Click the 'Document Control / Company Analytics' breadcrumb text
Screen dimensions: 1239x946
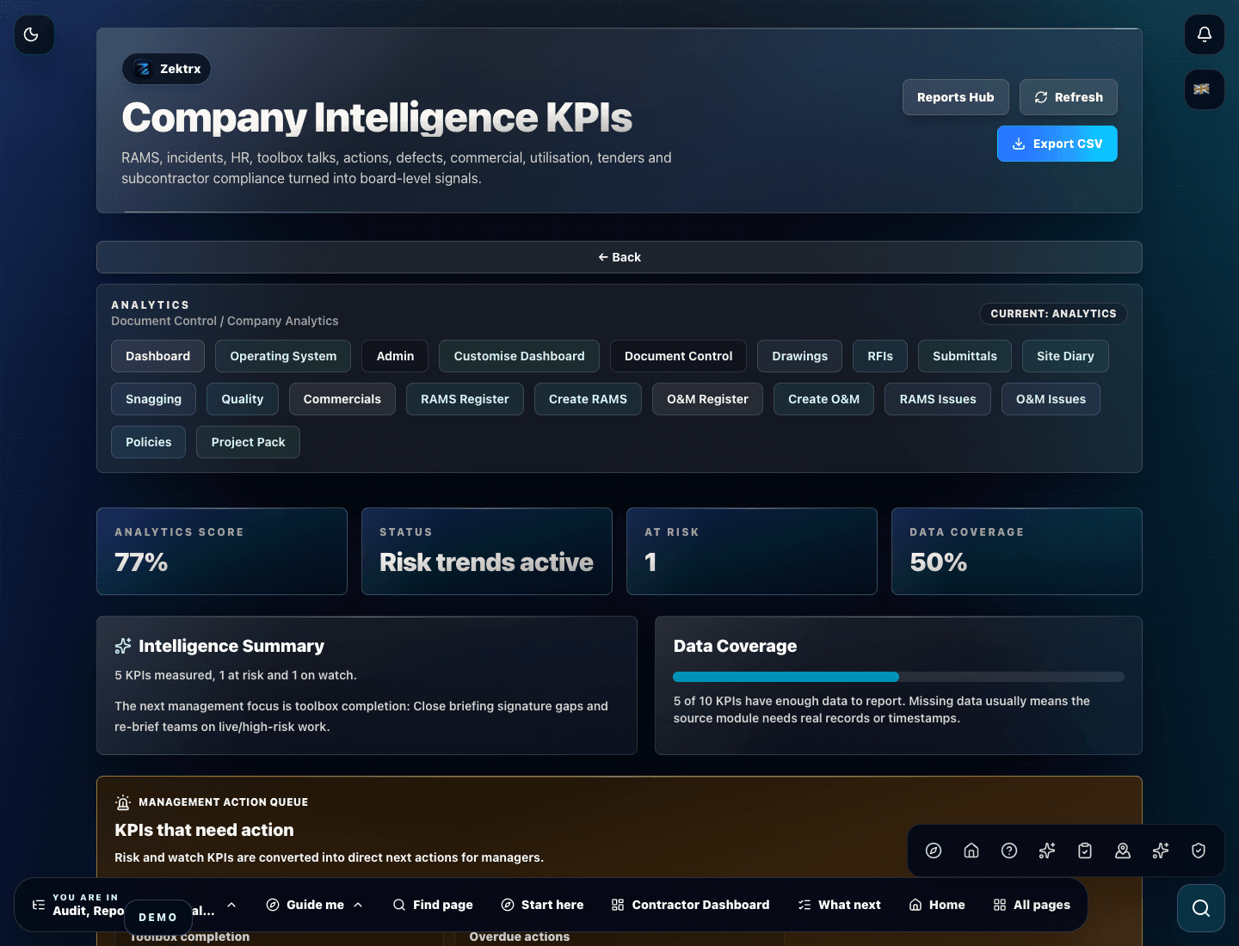click(225, 321)
